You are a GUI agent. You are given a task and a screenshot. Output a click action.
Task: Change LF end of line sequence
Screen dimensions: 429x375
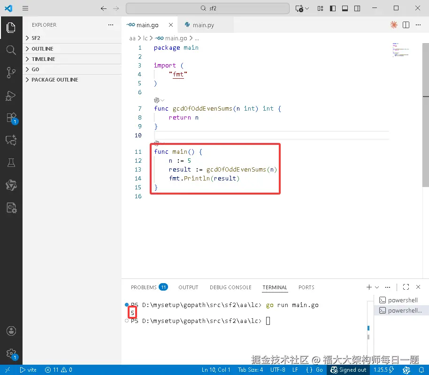click(295, 370)
